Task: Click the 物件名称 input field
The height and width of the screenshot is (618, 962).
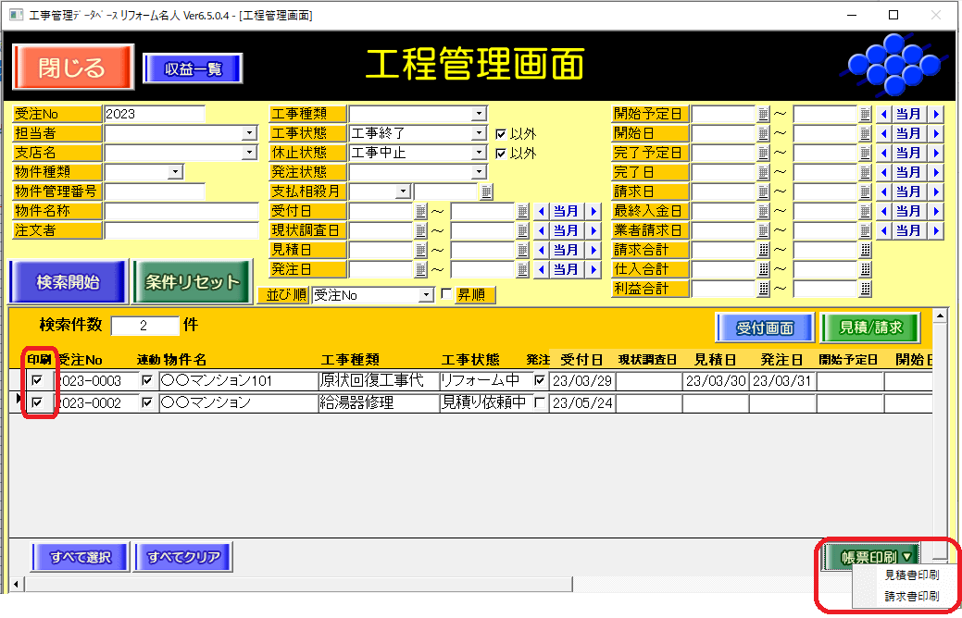Action: click(x=181, y=211)
